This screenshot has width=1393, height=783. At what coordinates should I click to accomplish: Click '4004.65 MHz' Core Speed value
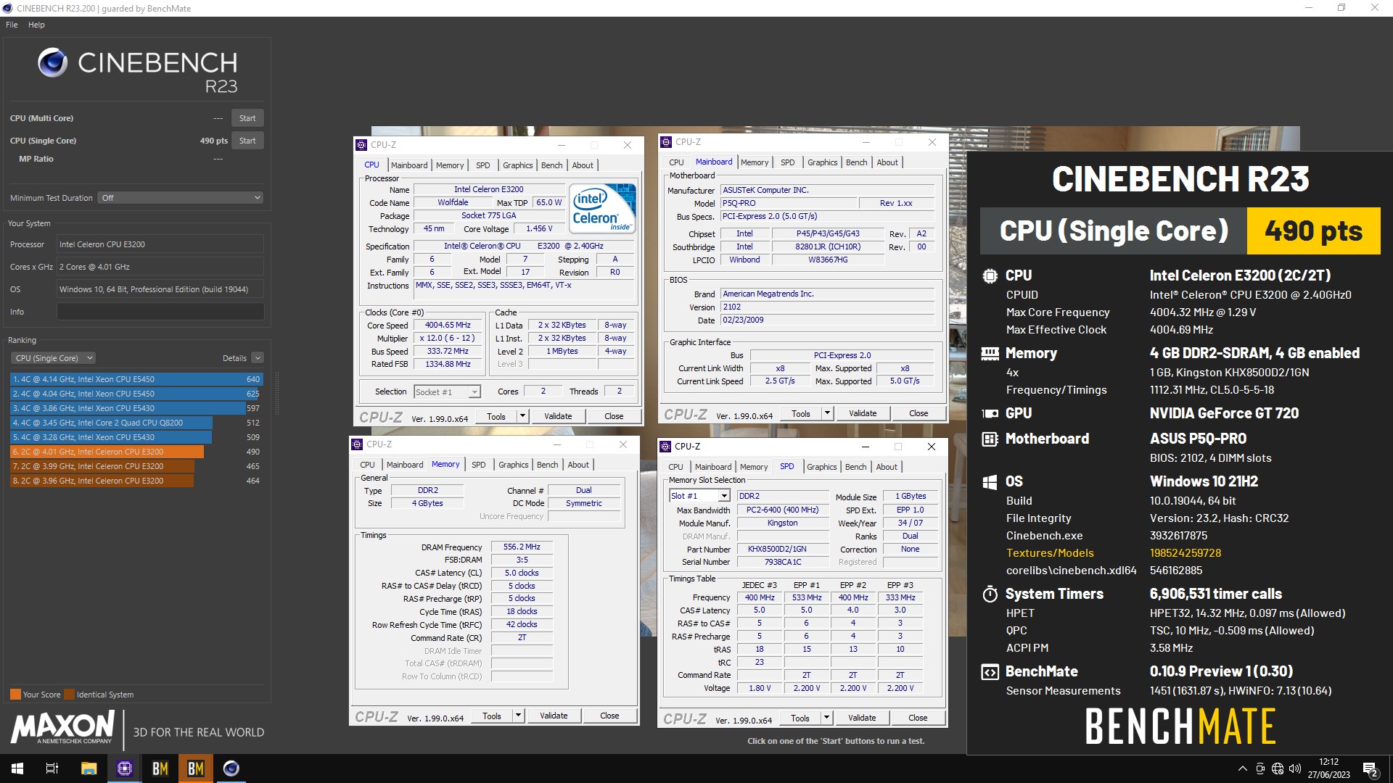click(448, 326)
